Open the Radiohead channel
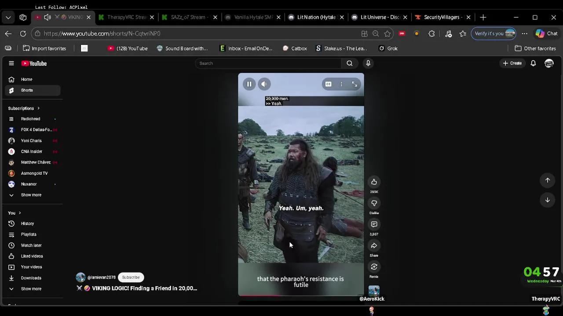563x316 pixels. pos(33,119)
